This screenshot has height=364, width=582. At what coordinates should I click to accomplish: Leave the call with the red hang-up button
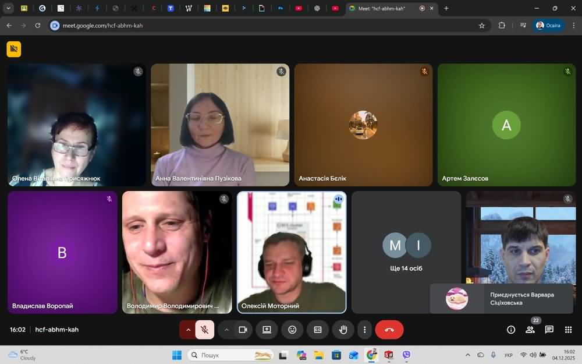[389, 330]
